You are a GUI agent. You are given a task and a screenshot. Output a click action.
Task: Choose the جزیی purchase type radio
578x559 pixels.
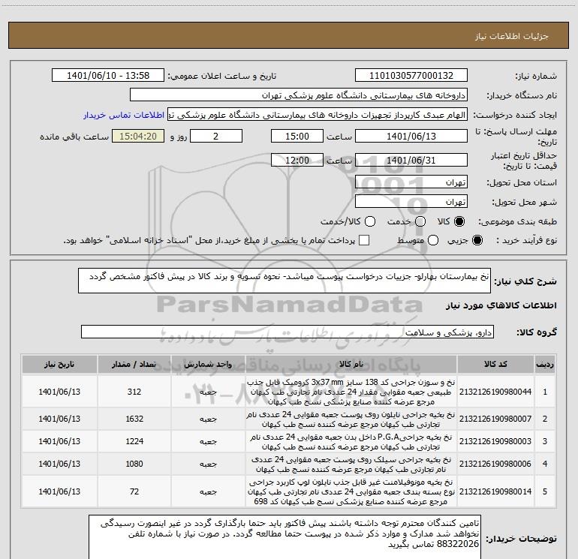477,240
